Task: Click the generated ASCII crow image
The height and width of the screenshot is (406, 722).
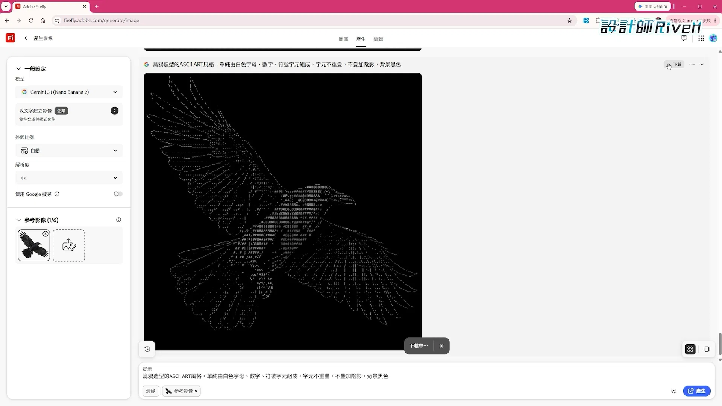Action: (x=283, y=211)
